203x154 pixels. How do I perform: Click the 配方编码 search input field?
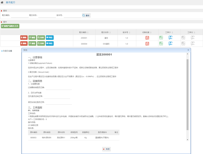pos(19,16)
